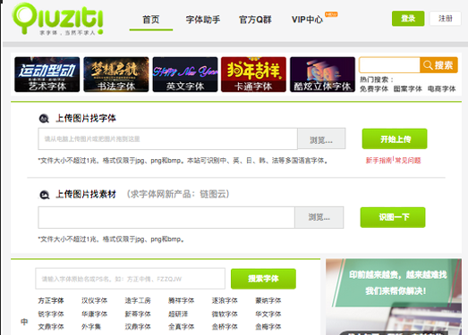This screenshot has height=335, width=468.
Task: Select hot search 电商字体
Action: (x=441, y=88)
